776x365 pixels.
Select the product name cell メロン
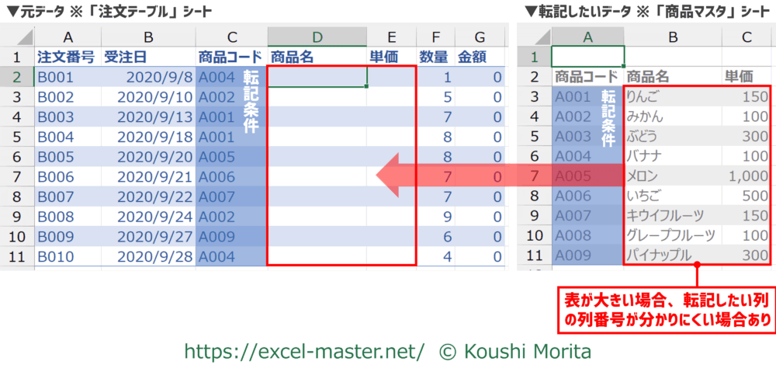point(673,177)
